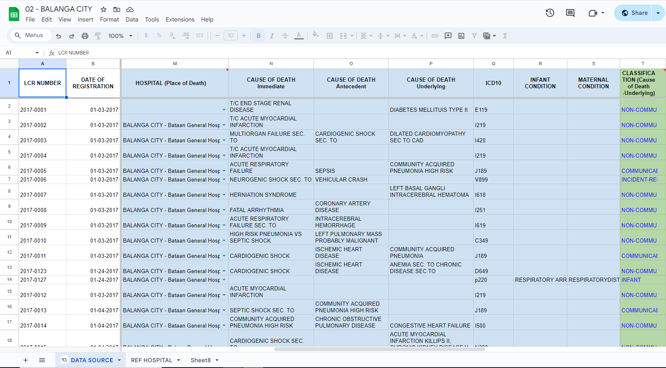The width and height of the screenshot is (666, 368).
Task: Open version history clock icon
Action: tap(550, 13)
